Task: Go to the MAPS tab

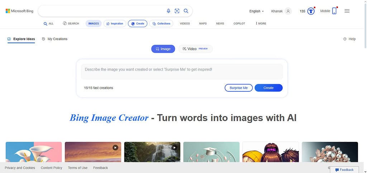Action: click(x=203, y=23)
